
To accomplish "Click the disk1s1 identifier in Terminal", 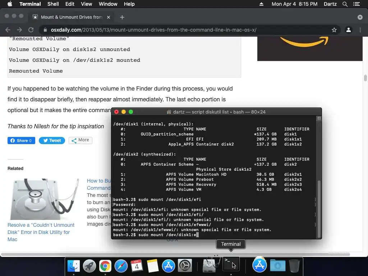I will [x=293, y=139].
